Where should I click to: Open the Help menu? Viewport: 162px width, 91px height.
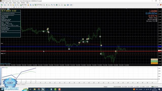click(27, 3)
